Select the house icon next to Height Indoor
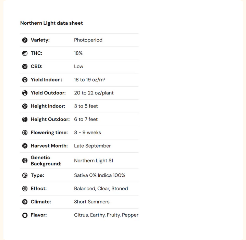This screenshot has width=246, height=240. tap(25, 106)
